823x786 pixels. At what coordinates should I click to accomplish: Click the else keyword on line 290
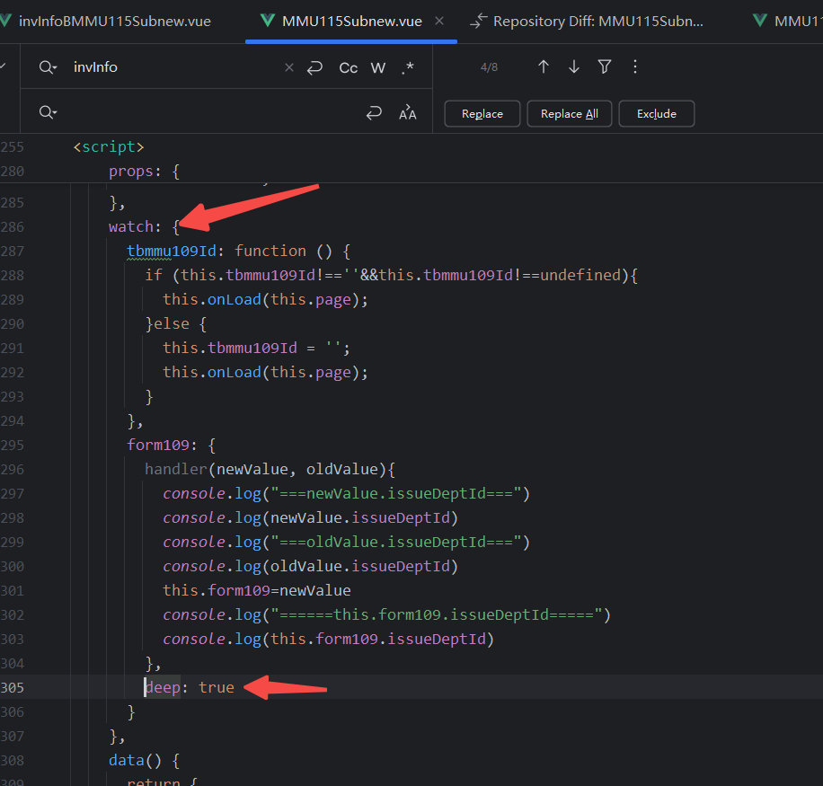point(172,323)
